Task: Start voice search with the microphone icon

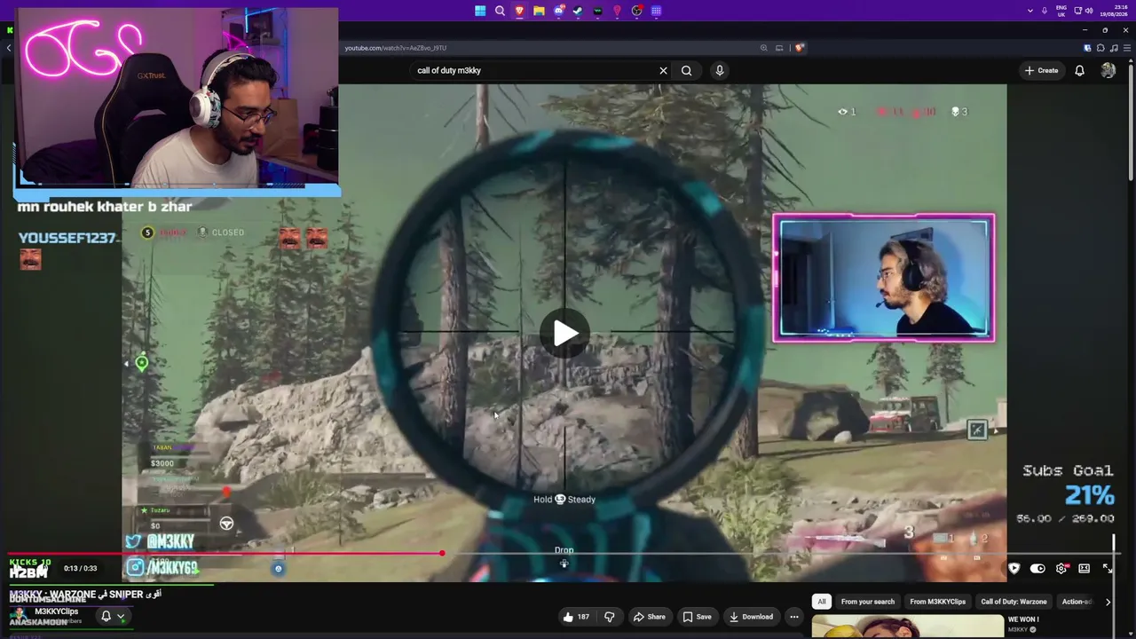Action: point(720,70)
